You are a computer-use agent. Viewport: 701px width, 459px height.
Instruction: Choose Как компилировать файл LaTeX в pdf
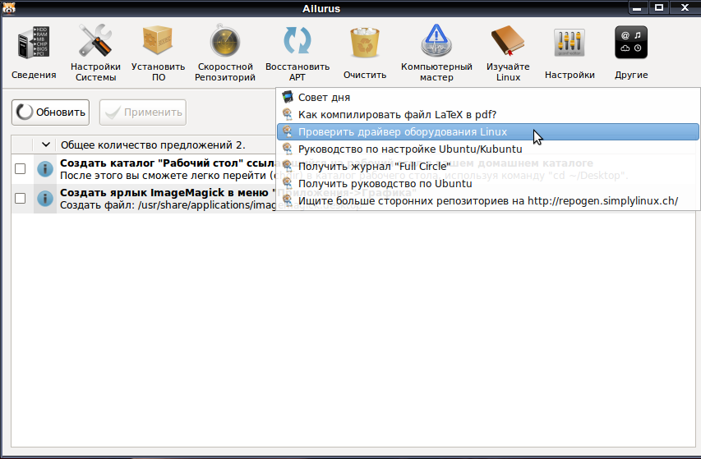(488, 114)
